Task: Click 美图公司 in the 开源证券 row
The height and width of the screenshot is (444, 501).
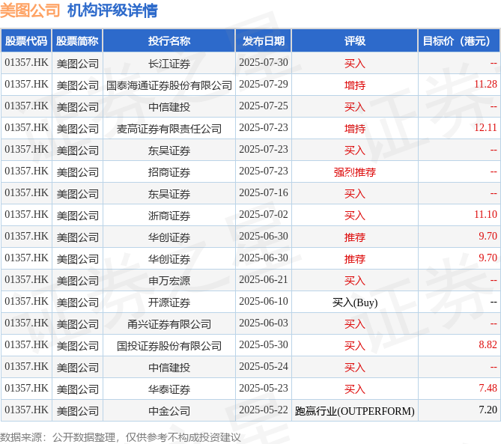Action: (78, 302)
